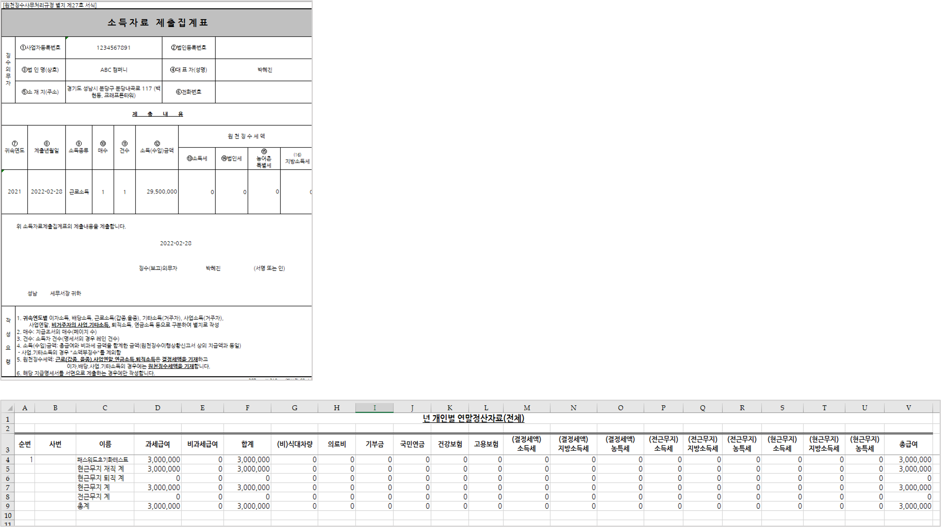The height and width of the screenshot is (527, 941).
Task: Click the select-all corner of spreadsheet
Action: point(8,408)
